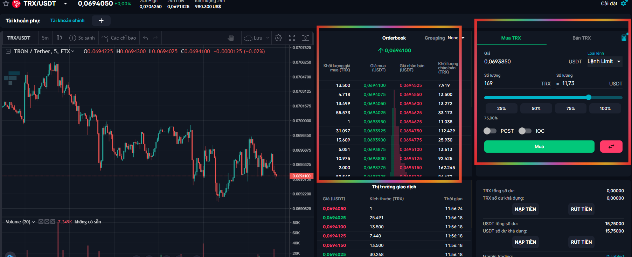632x257 pixels.
Task: Switch to the Bán TRX tab
Action: tap(582, 38)
